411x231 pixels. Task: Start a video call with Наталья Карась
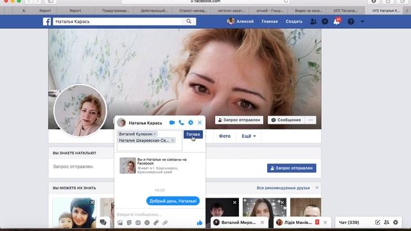[x=172, y=123]
